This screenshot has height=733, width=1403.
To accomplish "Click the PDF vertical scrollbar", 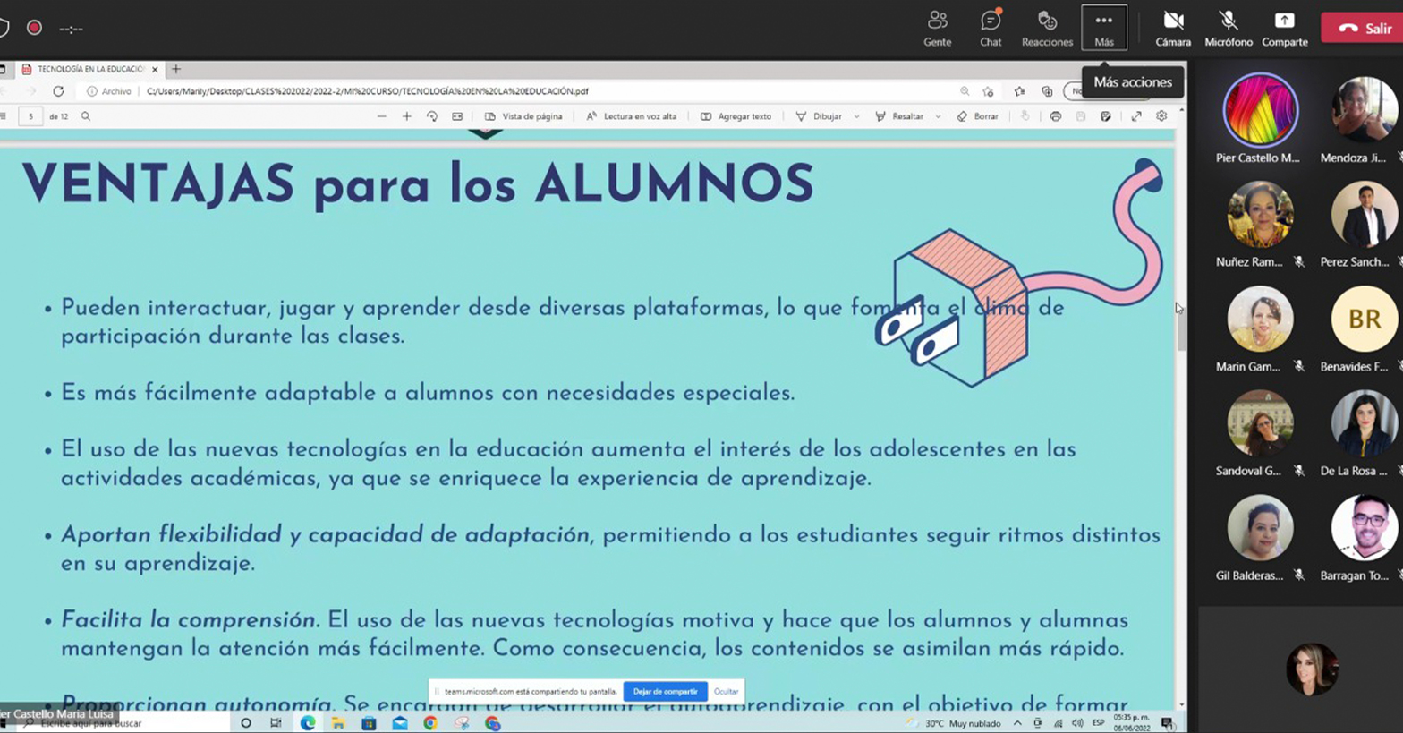I will coord(1181,331).
